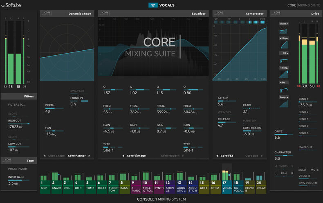Click the 'Shape ▶' routing label

tap(284, 24)
